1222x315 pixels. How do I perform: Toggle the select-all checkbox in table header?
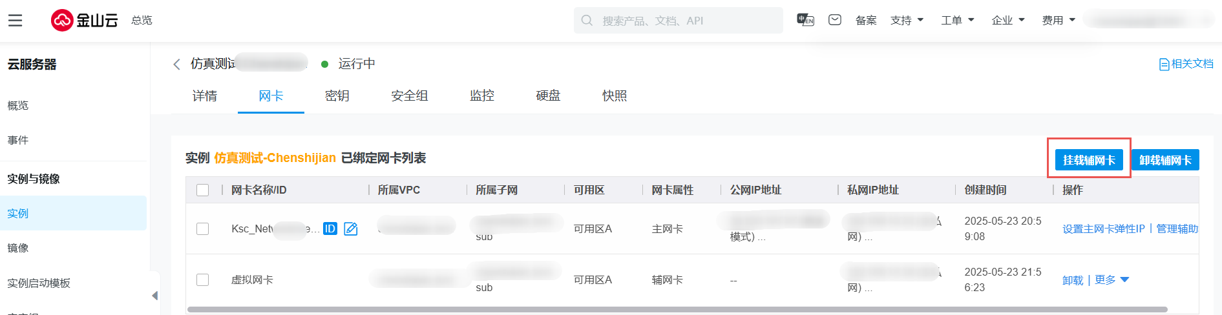click(203, 190)
